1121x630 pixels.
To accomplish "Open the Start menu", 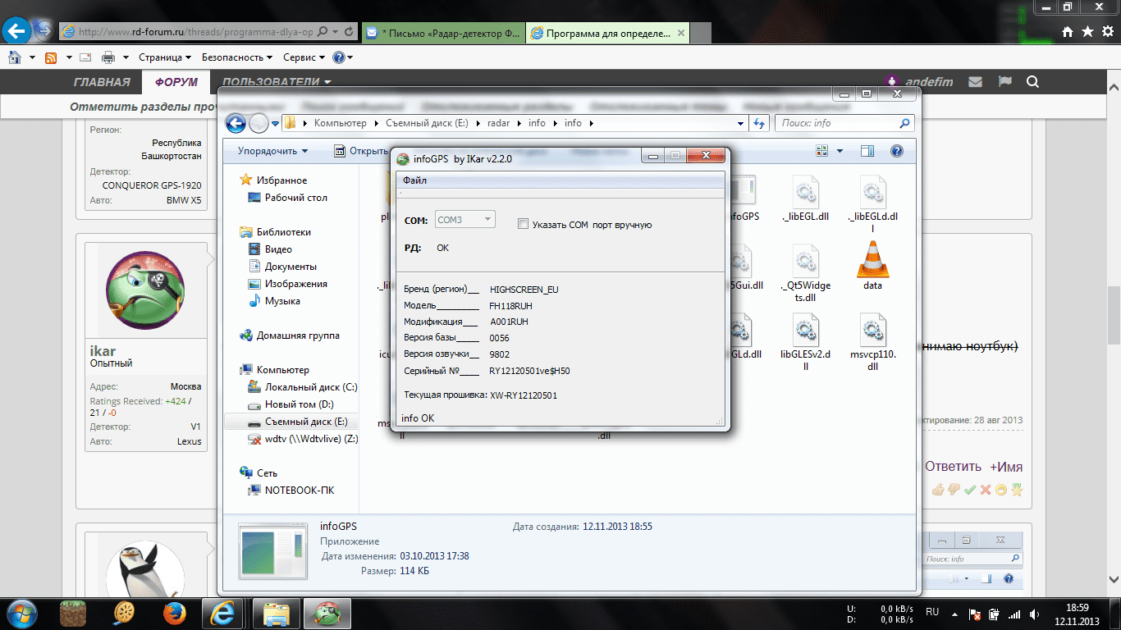I will point(21,613).
